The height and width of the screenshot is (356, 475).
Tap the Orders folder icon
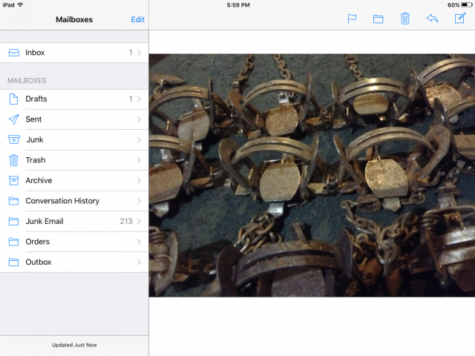13,242
